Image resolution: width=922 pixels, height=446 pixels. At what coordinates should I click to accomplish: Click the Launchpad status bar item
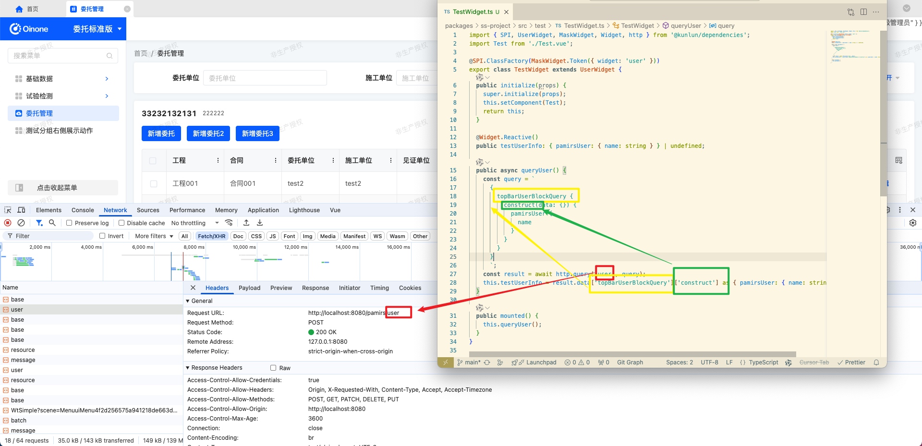tap(534, 362)
